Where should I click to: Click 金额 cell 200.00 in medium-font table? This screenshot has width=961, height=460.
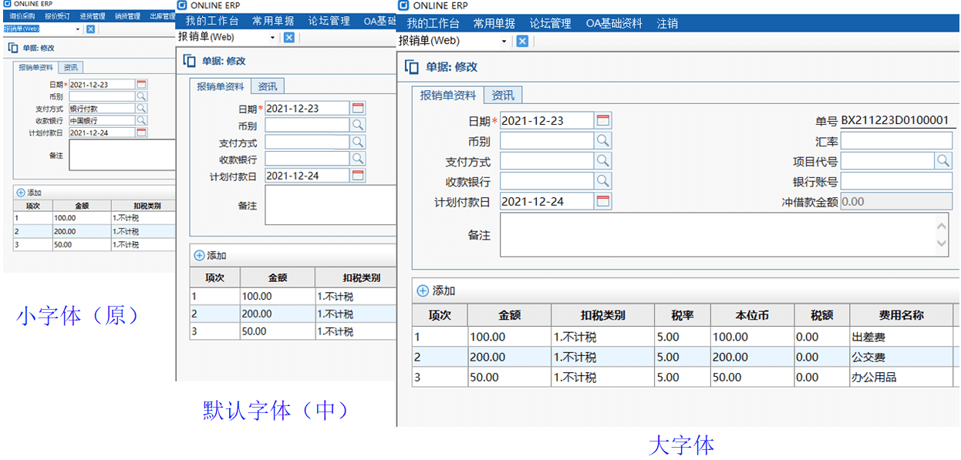click(278, 314)
